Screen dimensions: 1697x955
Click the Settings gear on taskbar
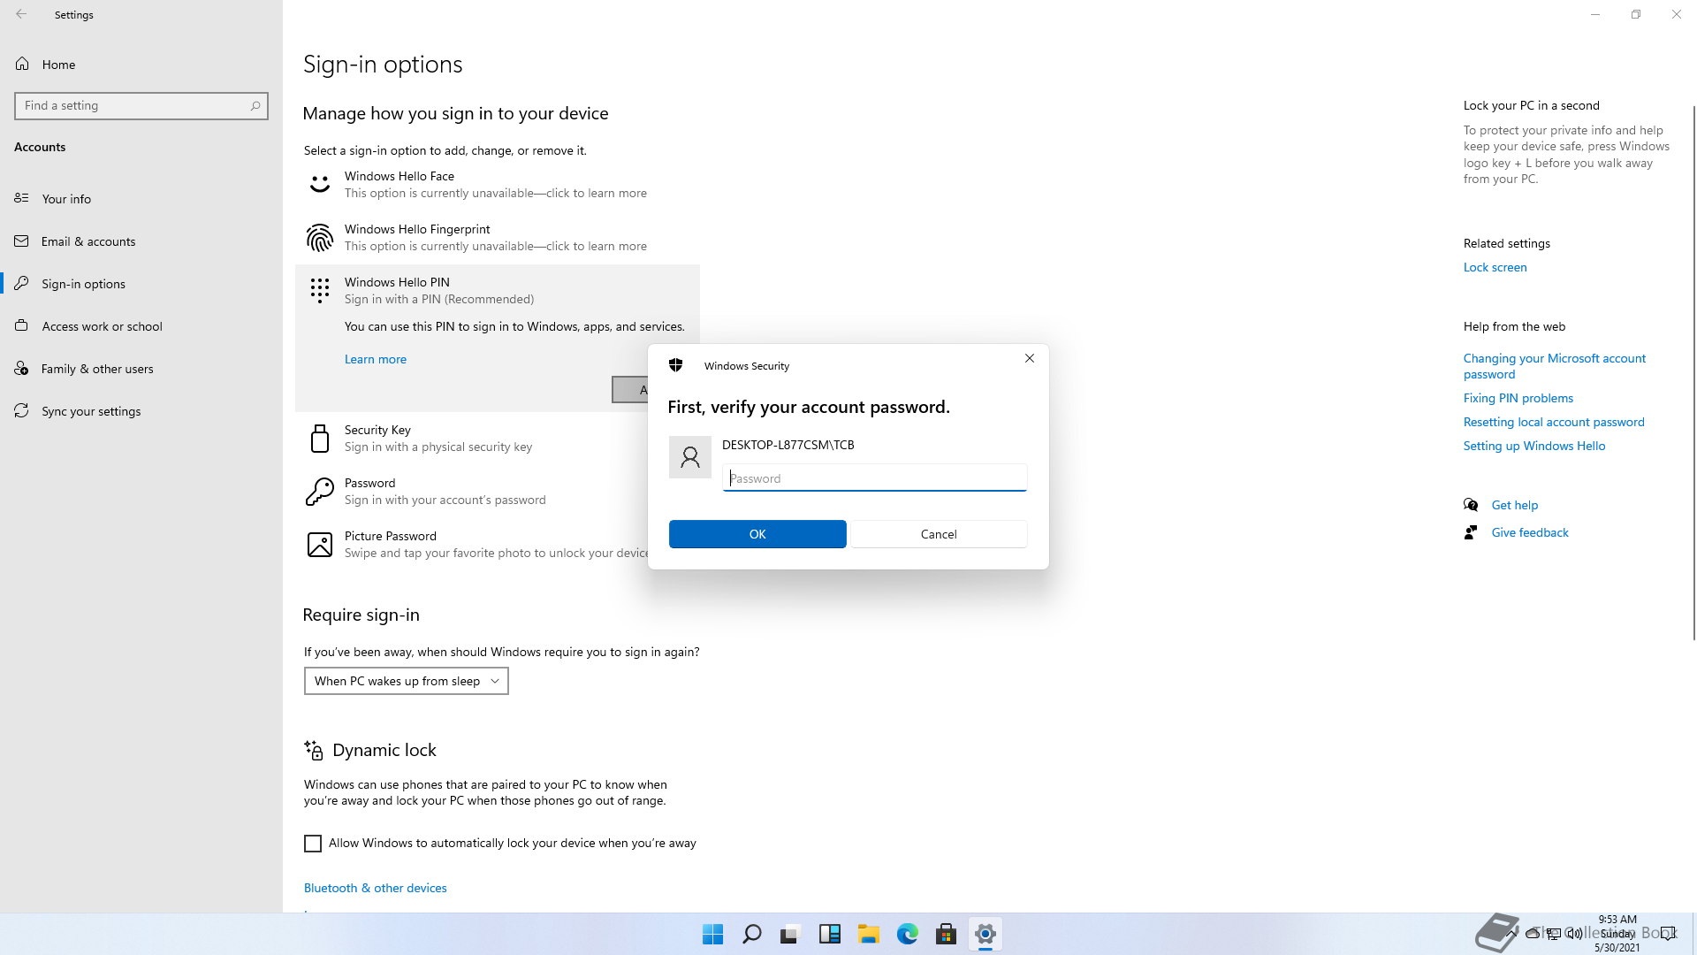[x=985, y=934]
